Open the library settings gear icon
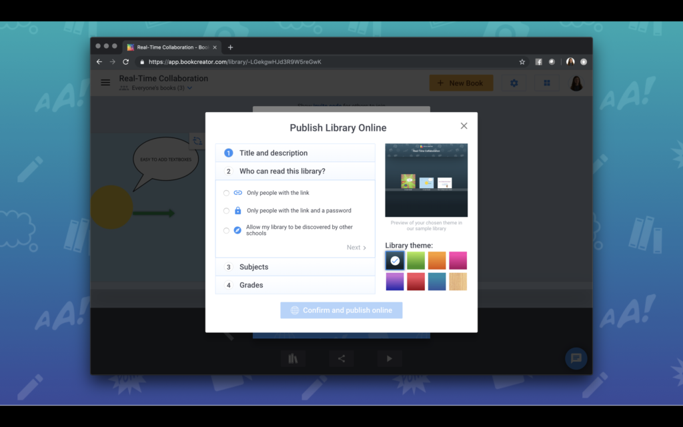 pos(513,82)
